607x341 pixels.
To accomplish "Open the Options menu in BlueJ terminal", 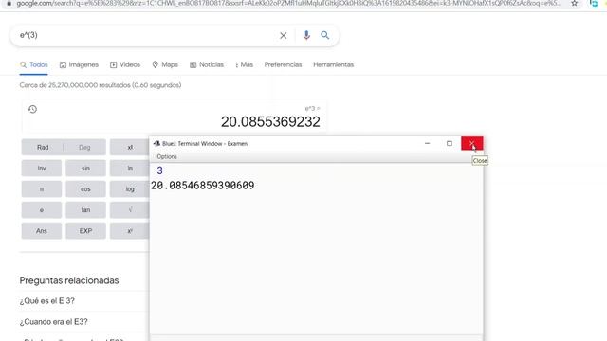I will [167, 156].
